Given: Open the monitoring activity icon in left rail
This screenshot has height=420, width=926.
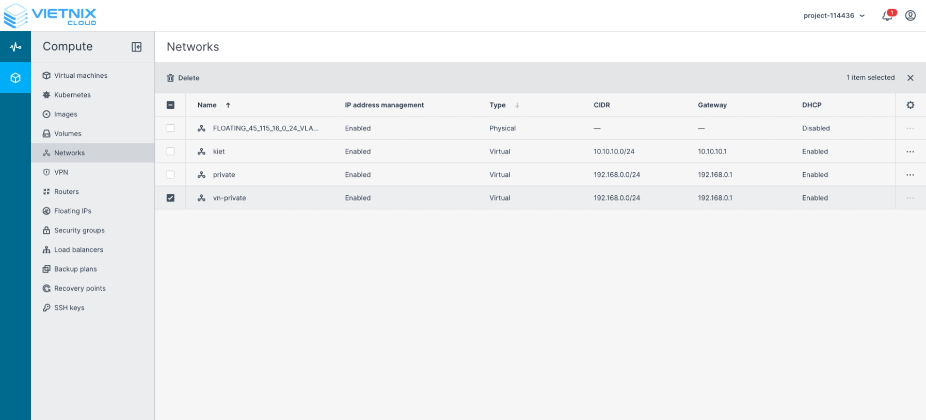Looking at the screenshot, I should pos(15,47).
